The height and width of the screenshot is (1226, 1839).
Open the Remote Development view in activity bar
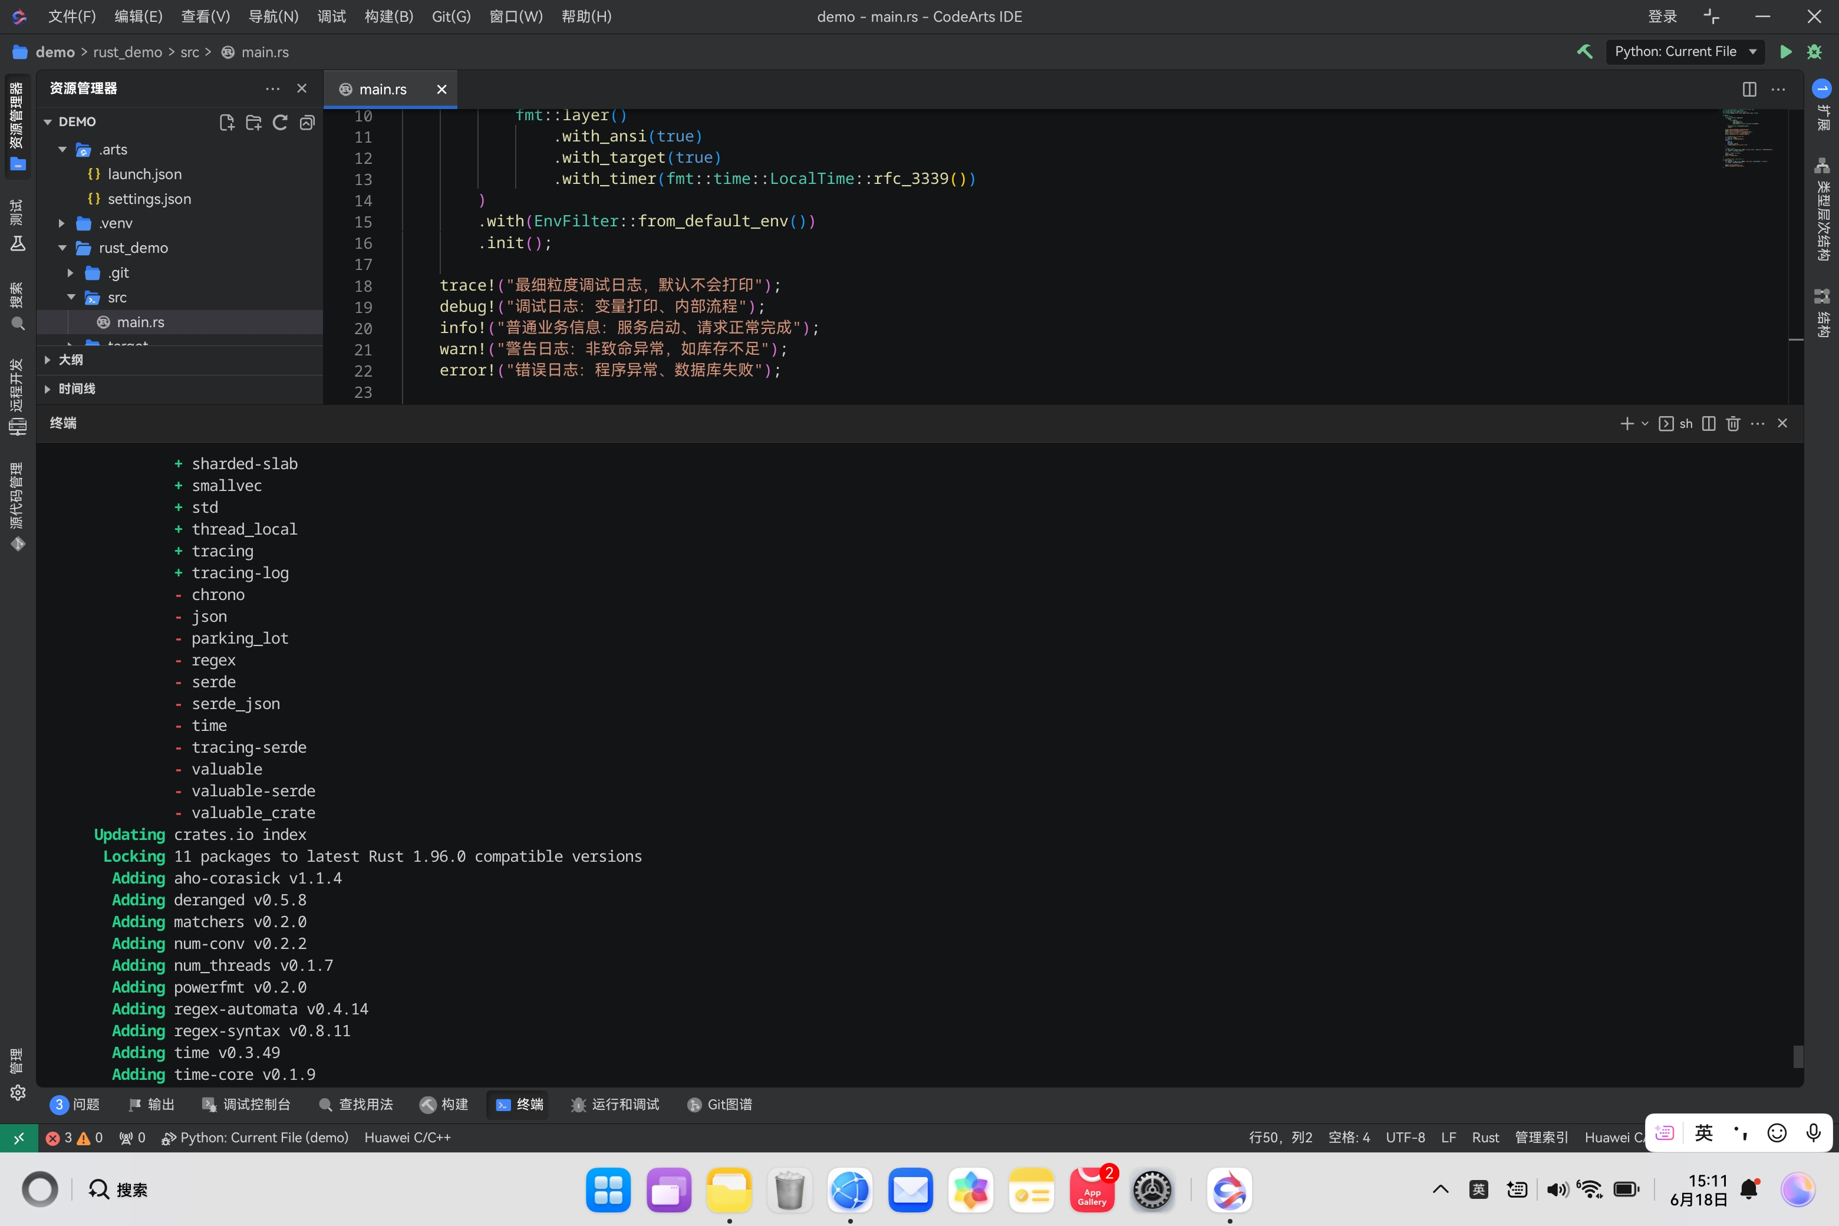pyautogui.click(x=17, y=397)
